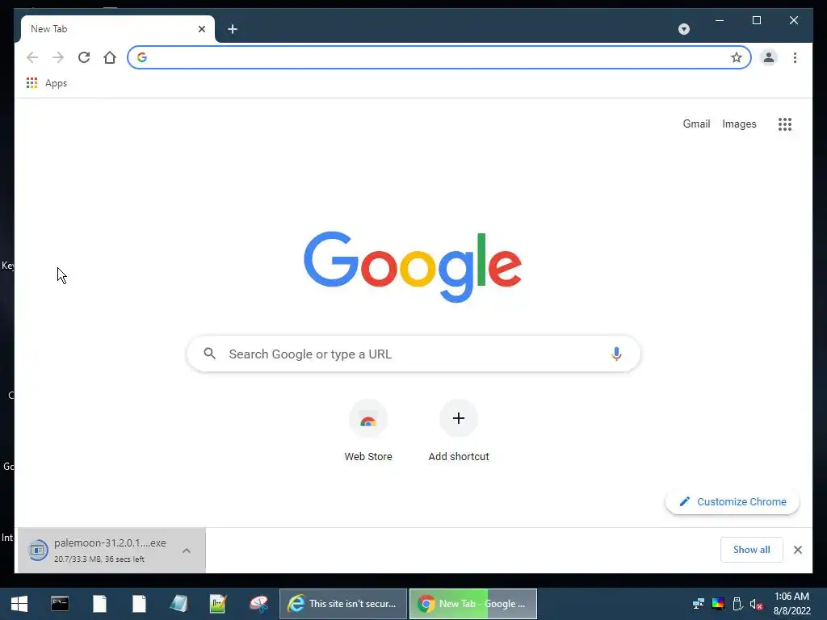Go back using the back arrow
The height and width of the screenshot is (620, 827).
32,57
